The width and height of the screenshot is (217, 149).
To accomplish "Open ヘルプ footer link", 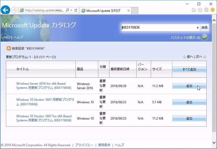I will coord(119,145).
